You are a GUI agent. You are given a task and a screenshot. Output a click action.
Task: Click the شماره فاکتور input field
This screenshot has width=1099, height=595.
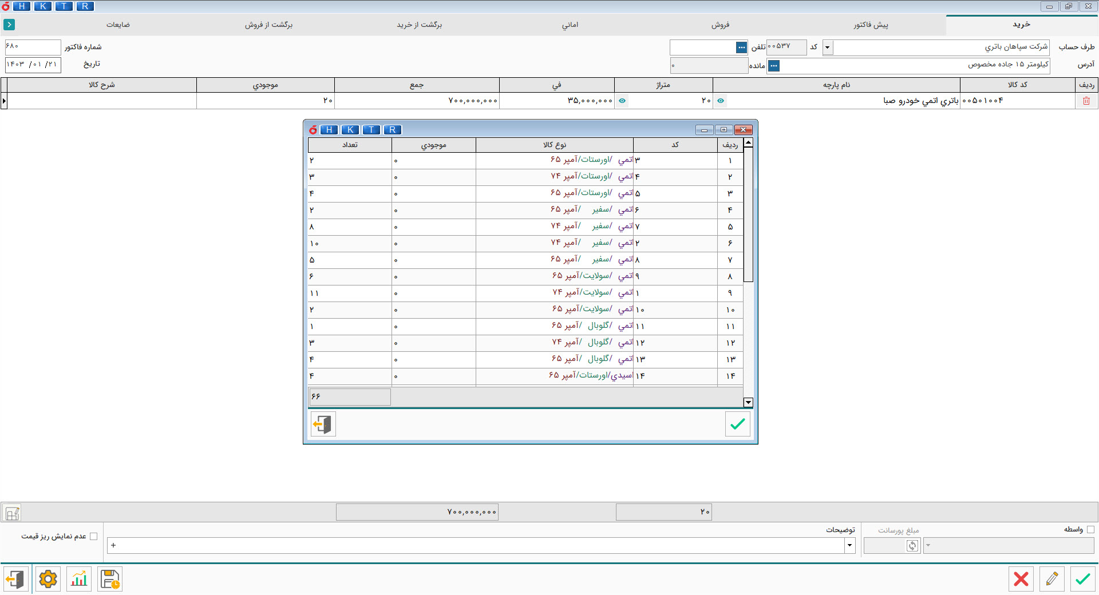click(33, 47)
